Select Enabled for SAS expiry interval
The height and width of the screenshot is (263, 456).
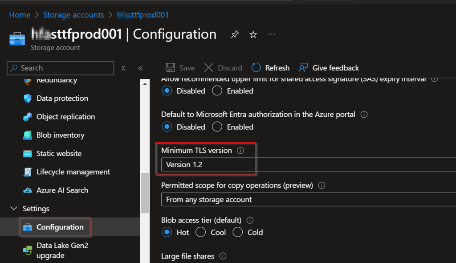(x=217, y=91)
